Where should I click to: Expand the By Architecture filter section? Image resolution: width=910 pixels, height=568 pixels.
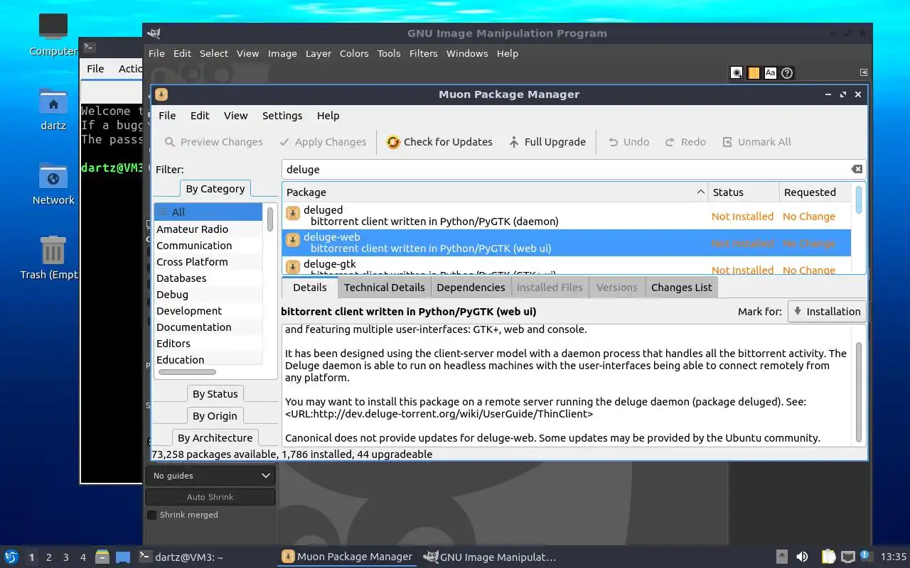point(215,438)
